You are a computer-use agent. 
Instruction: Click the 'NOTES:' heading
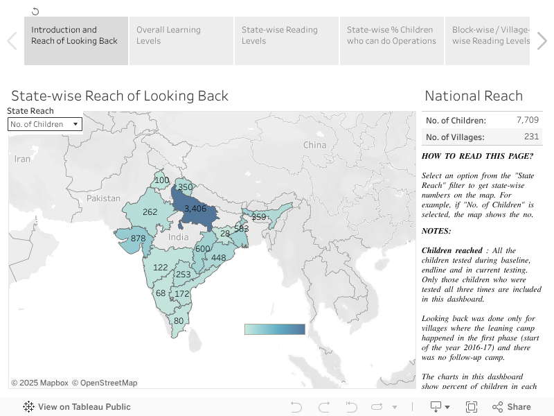[x=436, y=231]
